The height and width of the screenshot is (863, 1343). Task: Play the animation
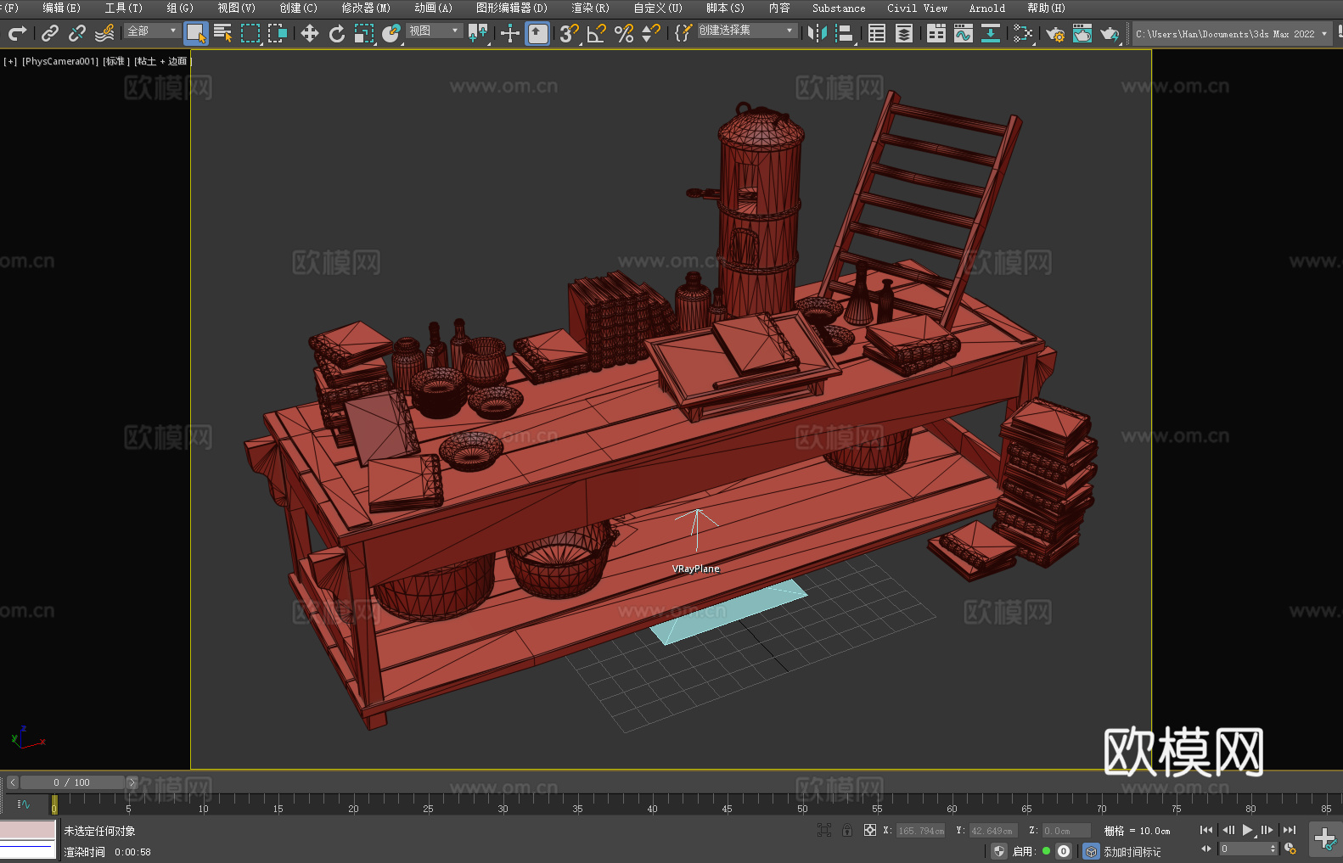click(x=1247, y=830)
